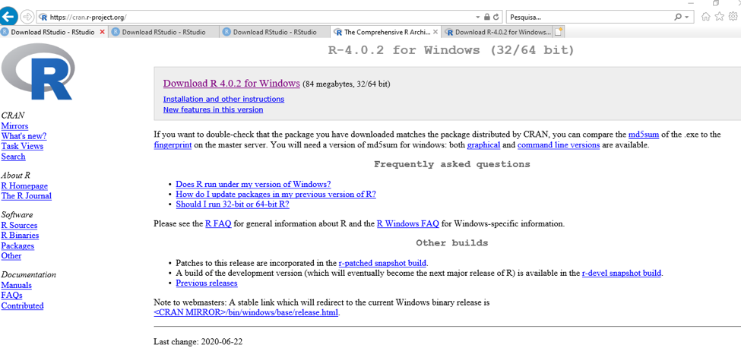Click Other builds heading
Image resolution: width=741 pixels, height=364 pixels.
click(x=451, y=242)
